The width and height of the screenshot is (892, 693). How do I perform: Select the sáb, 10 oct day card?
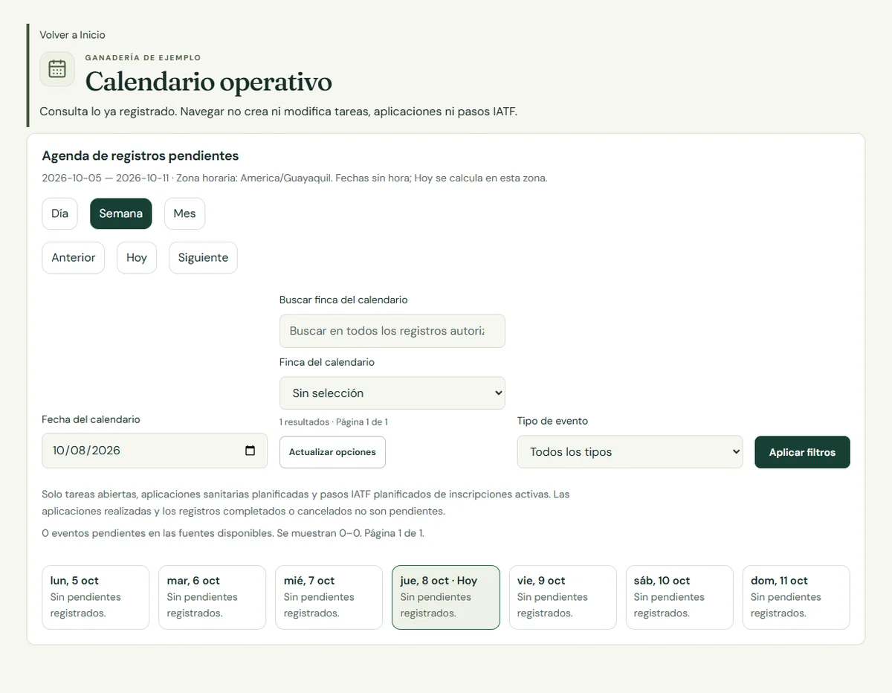(679, 597)
